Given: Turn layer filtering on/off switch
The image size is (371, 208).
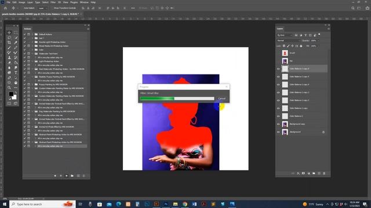Looking at the screenshot, I should tap(319, 35).
